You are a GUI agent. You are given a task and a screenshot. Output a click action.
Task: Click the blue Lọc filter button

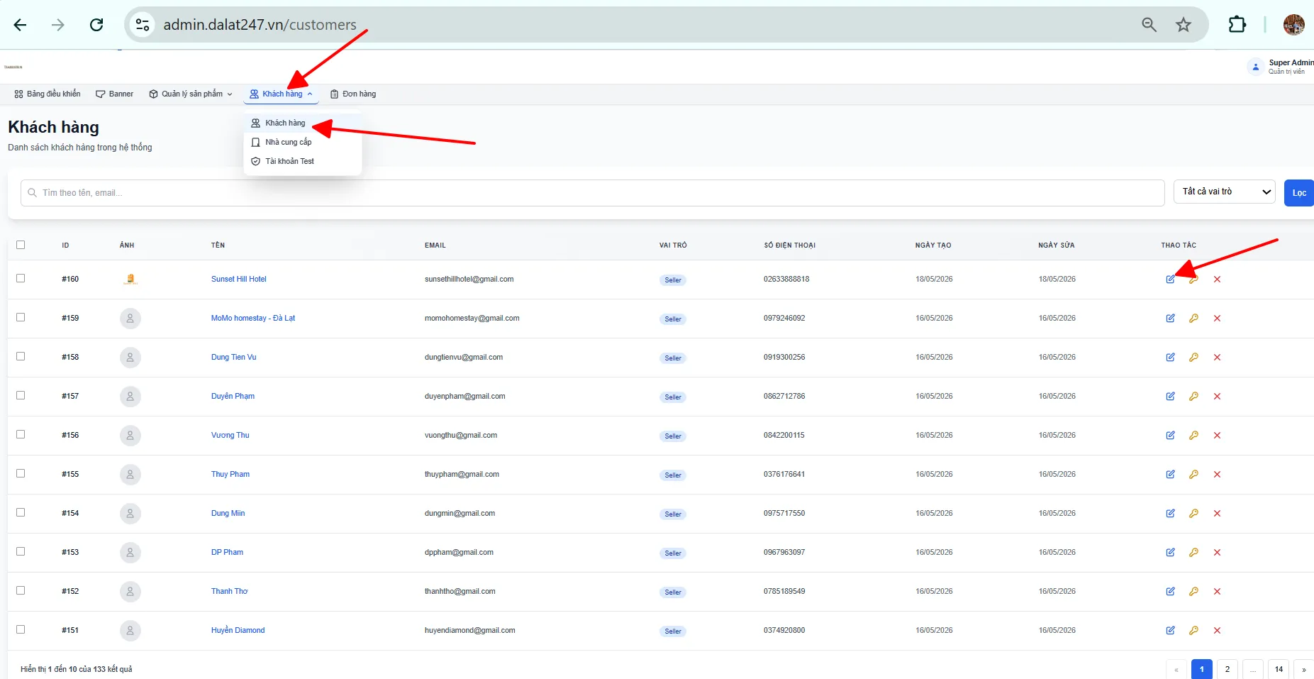click(x=1298, y=193)
